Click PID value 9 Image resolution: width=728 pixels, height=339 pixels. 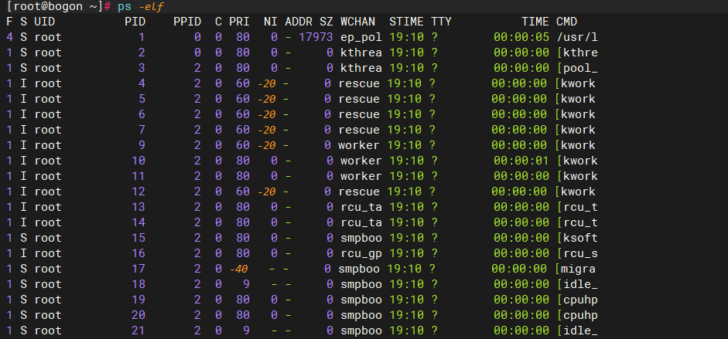tap(142, 145)
